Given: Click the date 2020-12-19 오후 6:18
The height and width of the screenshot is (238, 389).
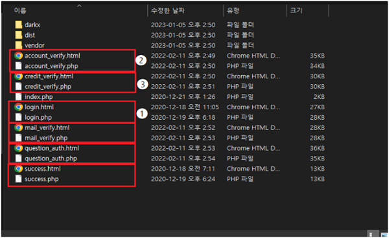Looking at the screenshot, I should 183,117.
